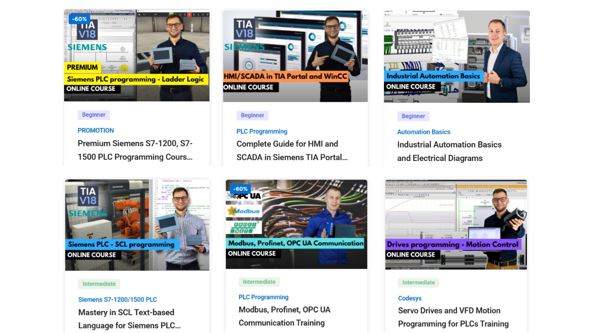This screenshot has height=333, width=592.
Task: Open Servo Drives and VFD Motion Programming title
Action: 453,317
